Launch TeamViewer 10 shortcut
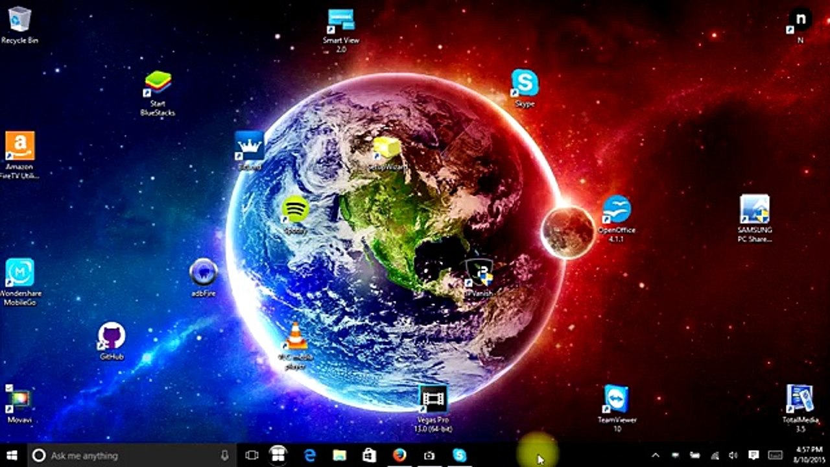This screenshot has width=830, height=467. [x=617, y=409]
